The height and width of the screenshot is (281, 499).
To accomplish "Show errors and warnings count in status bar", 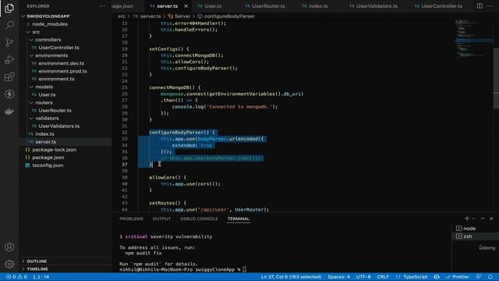I will tap(16, 277).
